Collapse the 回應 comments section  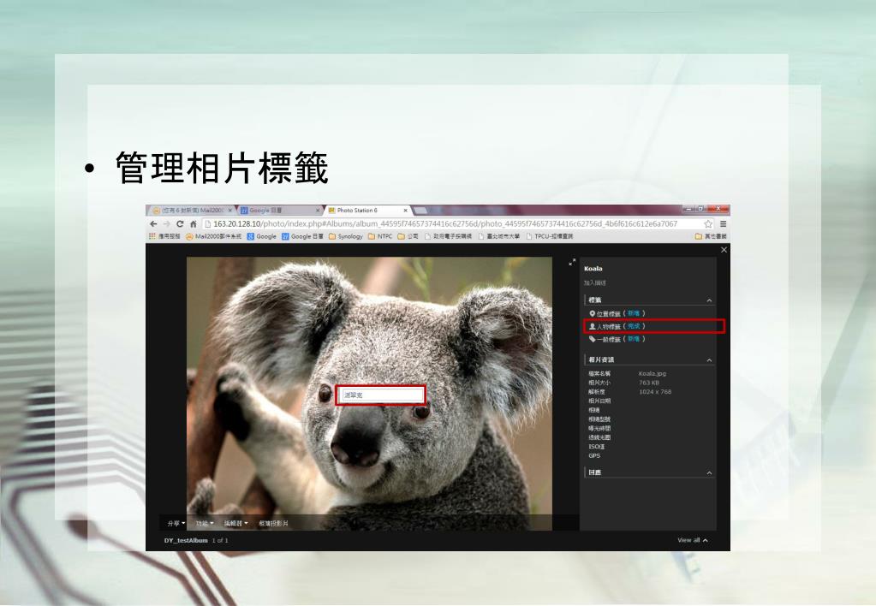710,473
